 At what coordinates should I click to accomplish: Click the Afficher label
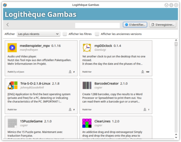tap(10, 34)
